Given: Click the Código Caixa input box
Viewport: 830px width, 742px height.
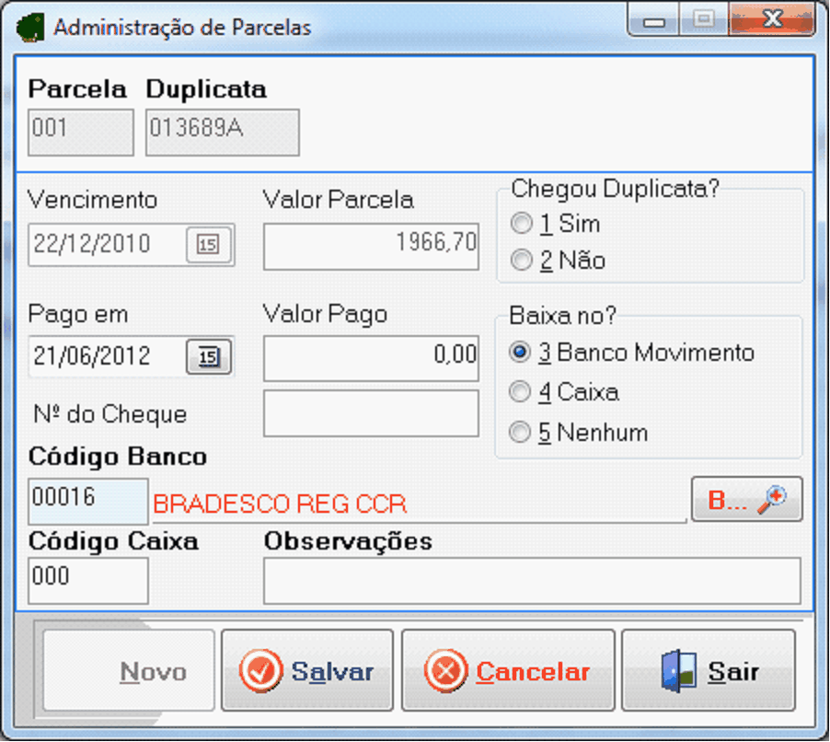Looking at the screenshot, I should pyautogui.click(x=87, y=580).
